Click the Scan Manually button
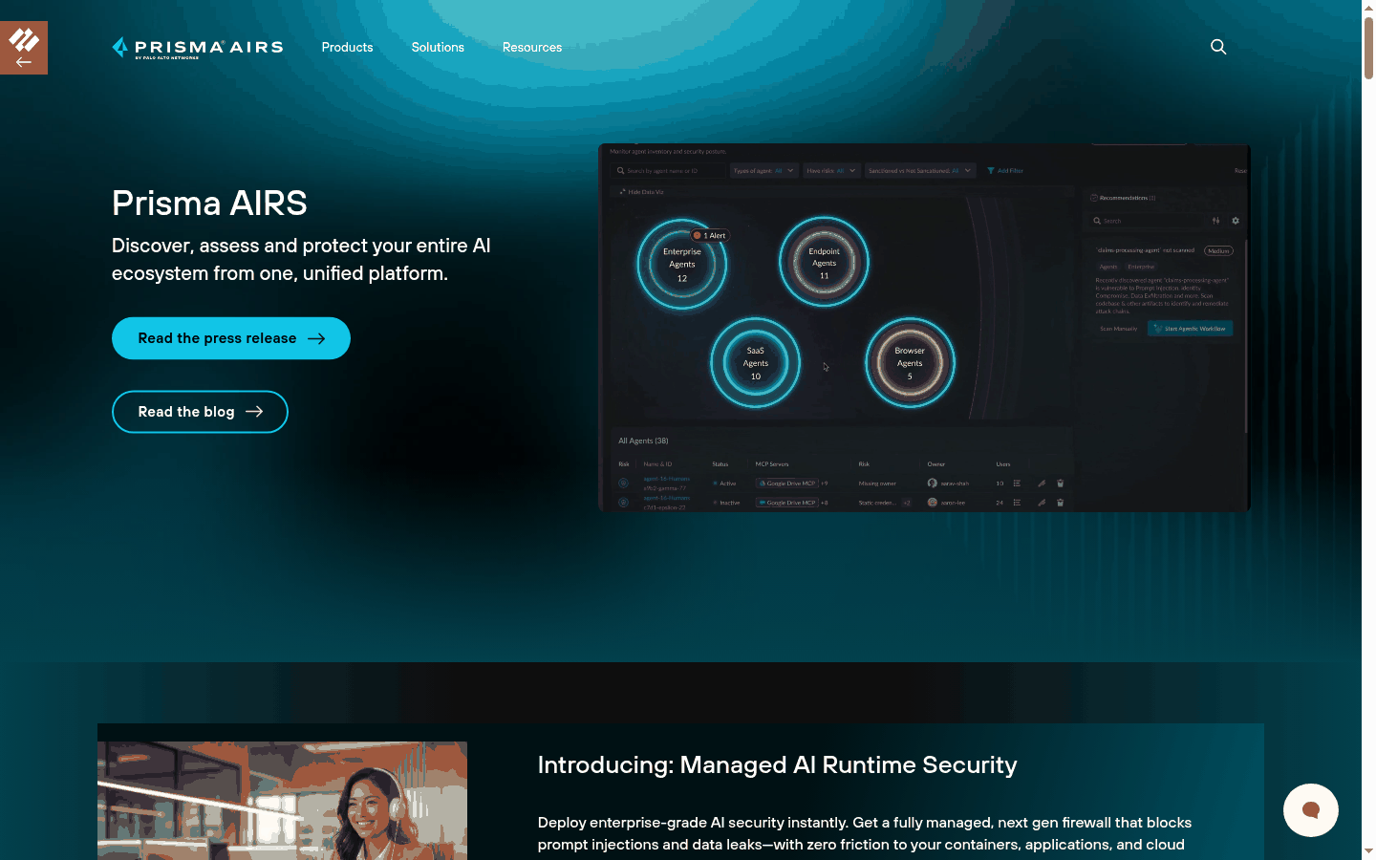 (x=1119, y=328)
